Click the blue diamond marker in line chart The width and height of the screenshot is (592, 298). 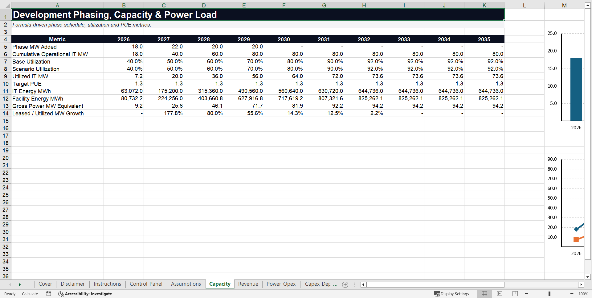point(576,229)
